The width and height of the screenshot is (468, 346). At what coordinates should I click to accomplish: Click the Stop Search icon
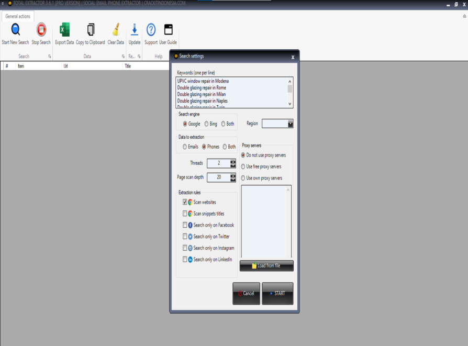pyautogui.click(x=41, y=29)
